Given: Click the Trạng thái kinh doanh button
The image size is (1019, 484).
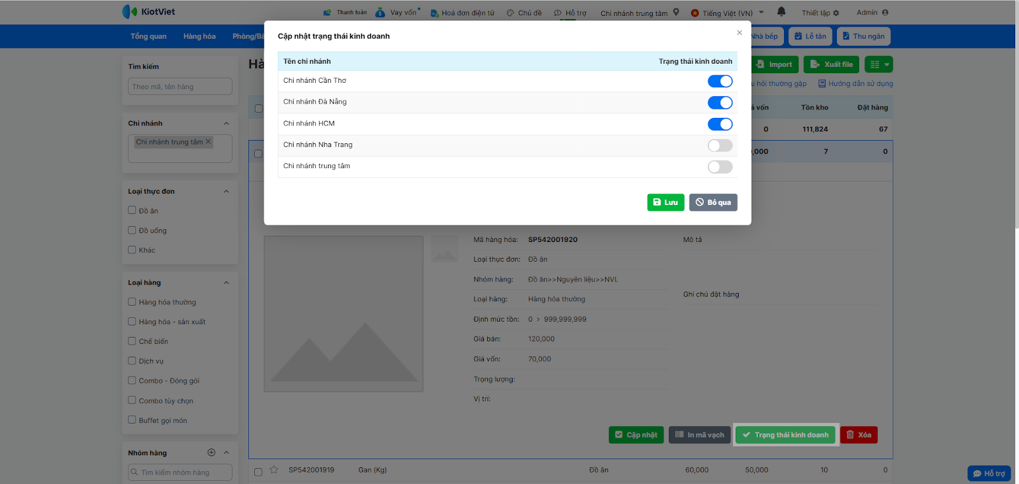Looking at the screenshot, I should [x=786, y=435].
